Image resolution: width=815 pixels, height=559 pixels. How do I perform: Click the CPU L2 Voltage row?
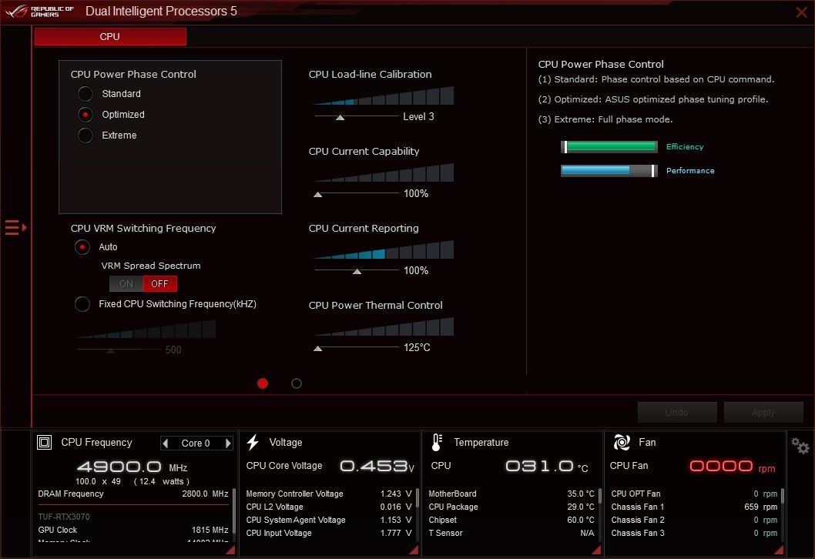[328, 507]
